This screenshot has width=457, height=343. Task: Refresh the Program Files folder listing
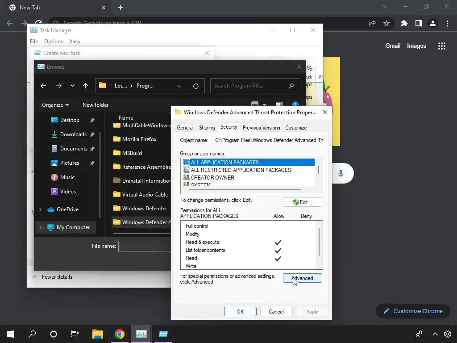coord(196,86)
